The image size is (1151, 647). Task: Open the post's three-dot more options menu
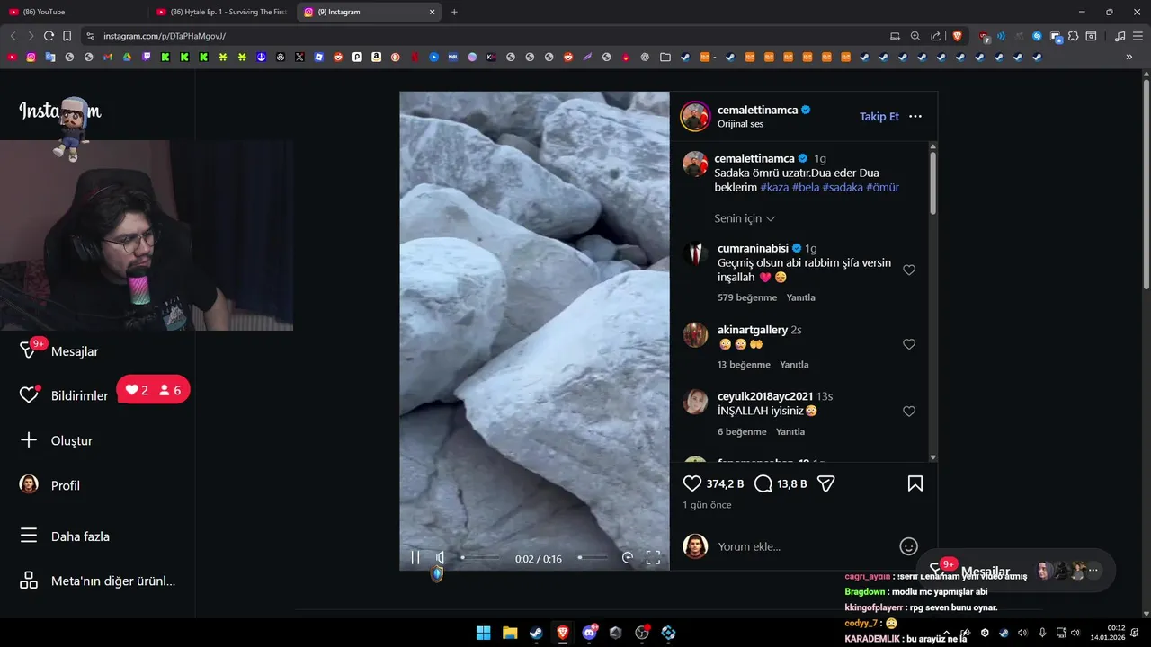coord(915,117)
